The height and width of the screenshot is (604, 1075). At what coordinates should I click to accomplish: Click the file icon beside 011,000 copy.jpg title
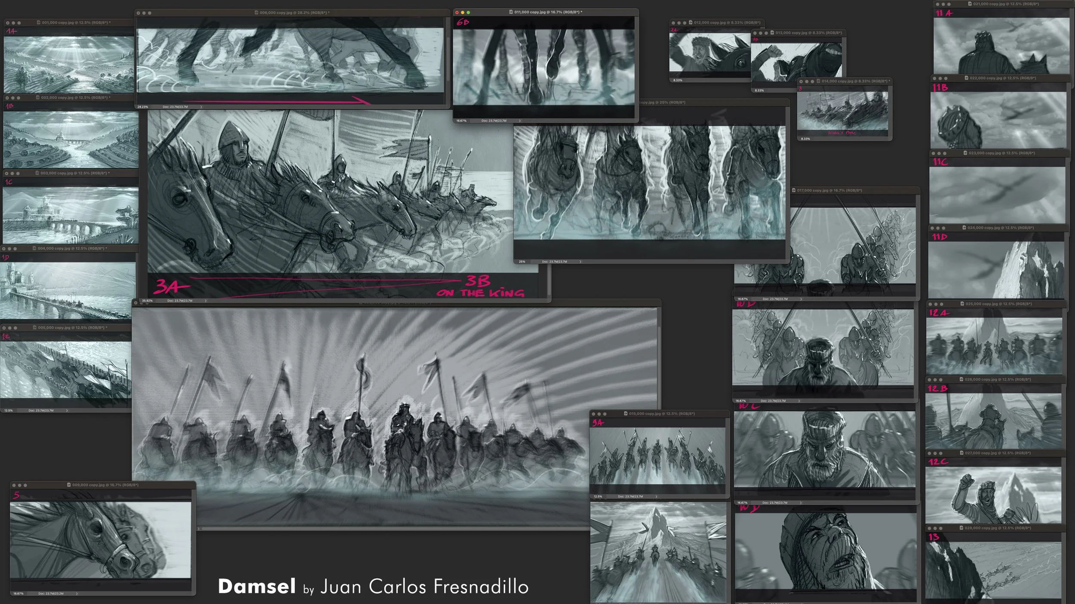click(x=511, y=12)
